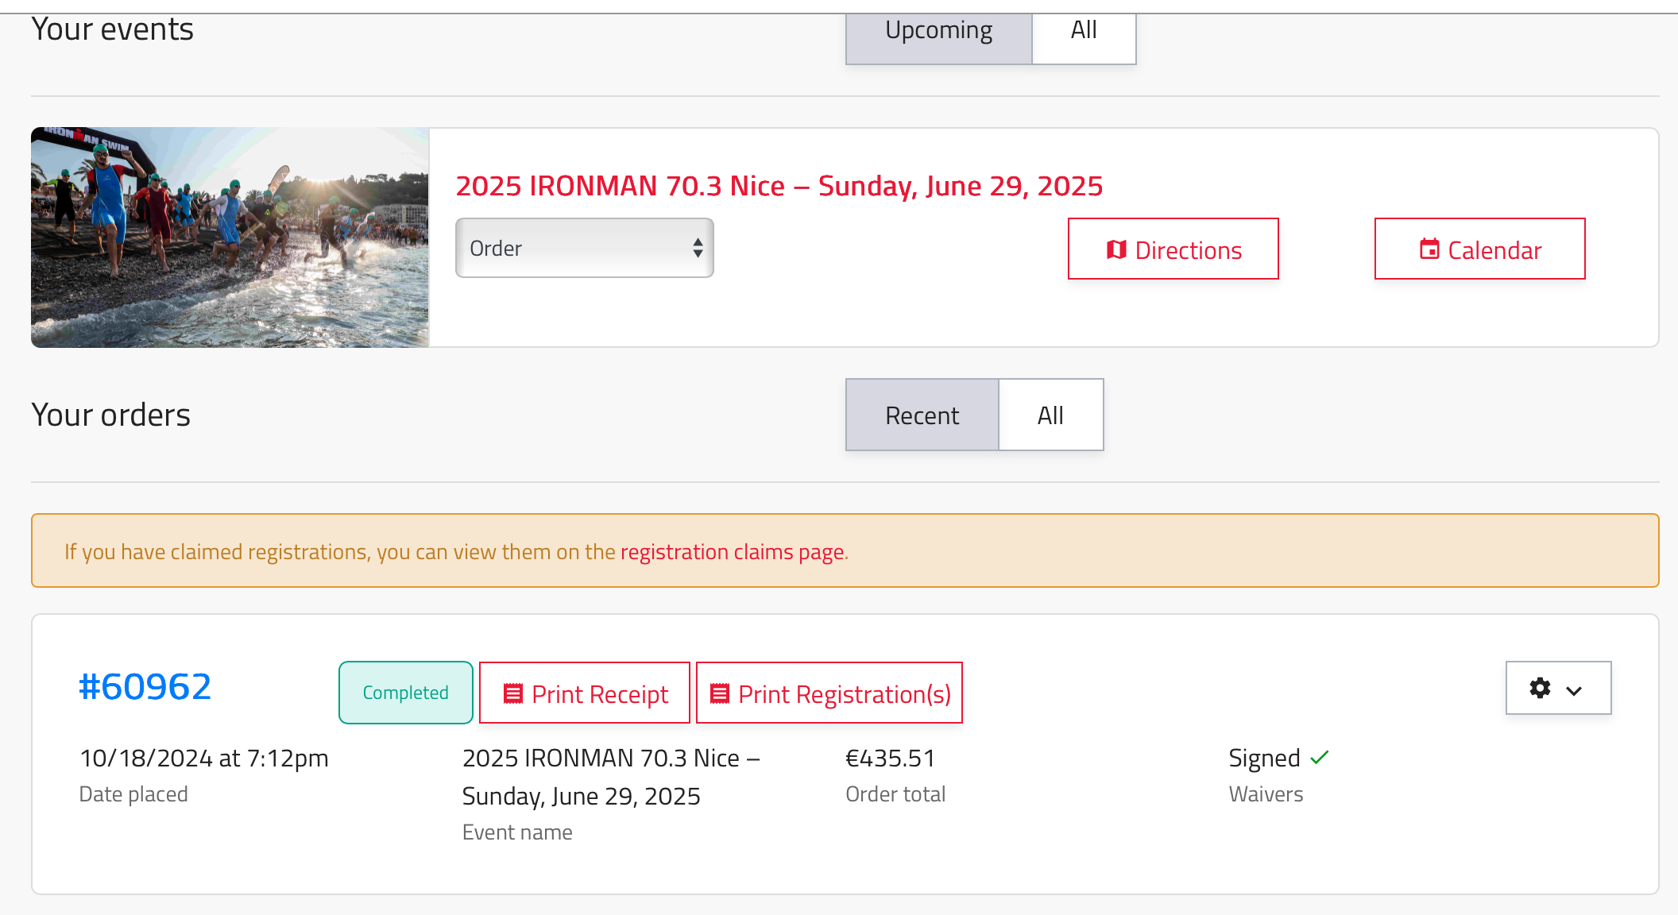Click the green check mark next to Signed
The height and width of the screenshot is (915, 1678).
click(x=1320, y=757)
